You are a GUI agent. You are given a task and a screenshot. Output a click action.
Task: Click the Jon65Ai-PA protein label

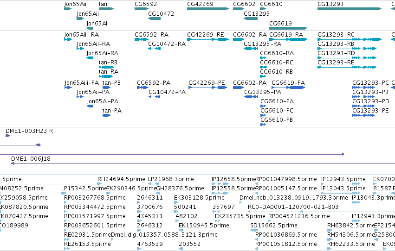[x=103, y=101]
